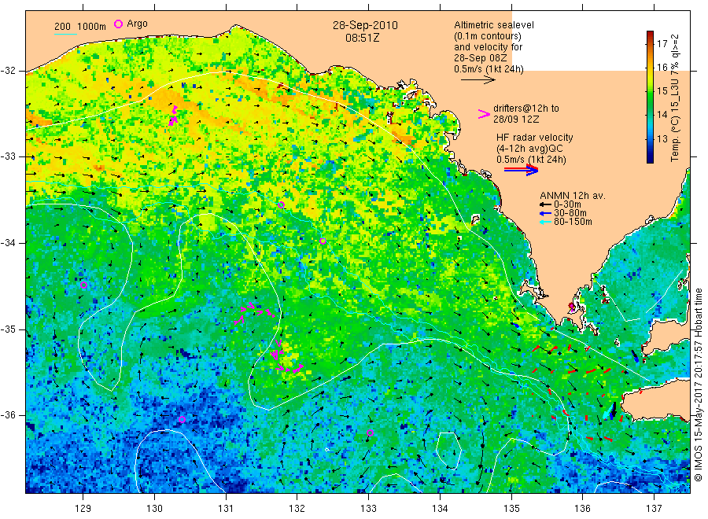
Task: Click the dark red top of temperature colorbar
Action: tap(650, 34)
